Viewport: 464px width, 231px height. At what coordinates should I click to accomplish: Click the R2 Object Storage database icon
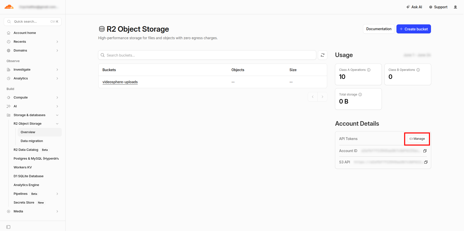point(102,29)
